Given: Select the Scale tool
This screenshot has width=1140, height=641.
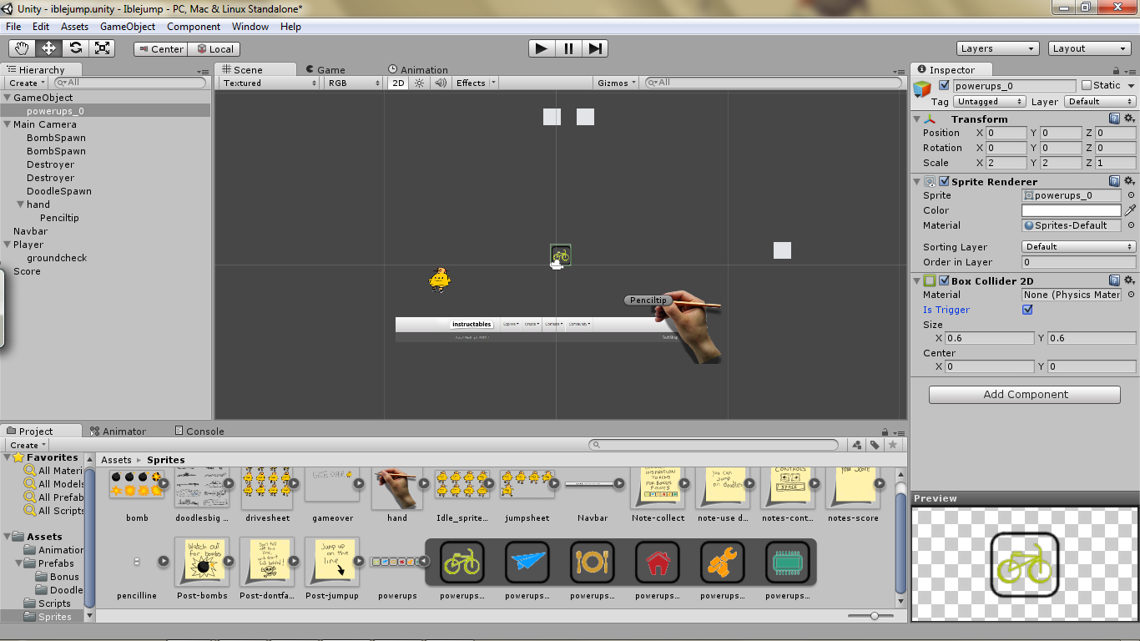Looking at the screenshot, I should (x=102, y=48).
